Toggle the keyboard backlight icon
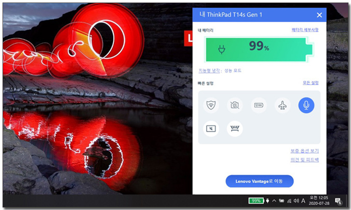The width and height of the screenshot is (351, 210). (235, 129)
